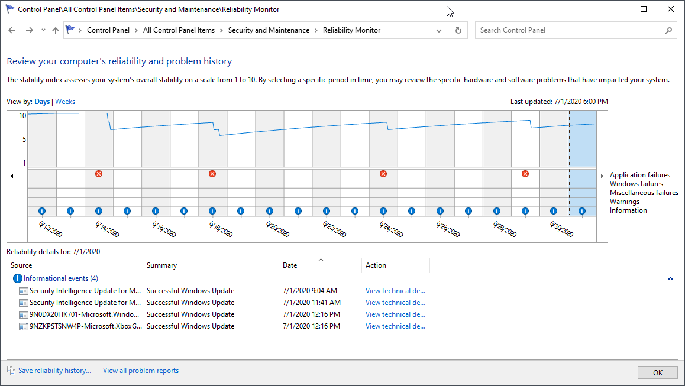The width and height of the screenshot is (685, 386).
Task: Go up one level with the up arrow
Action: tap(56, 30)
